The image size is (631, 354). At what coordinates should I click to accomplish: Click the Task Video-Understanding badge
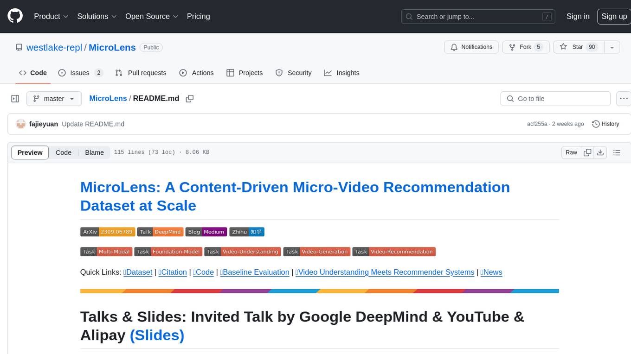pos(243,252)
